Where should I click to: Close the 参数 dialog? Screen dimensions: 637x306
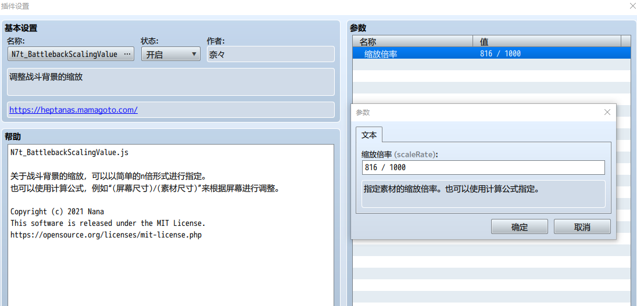tap(607, 113)
